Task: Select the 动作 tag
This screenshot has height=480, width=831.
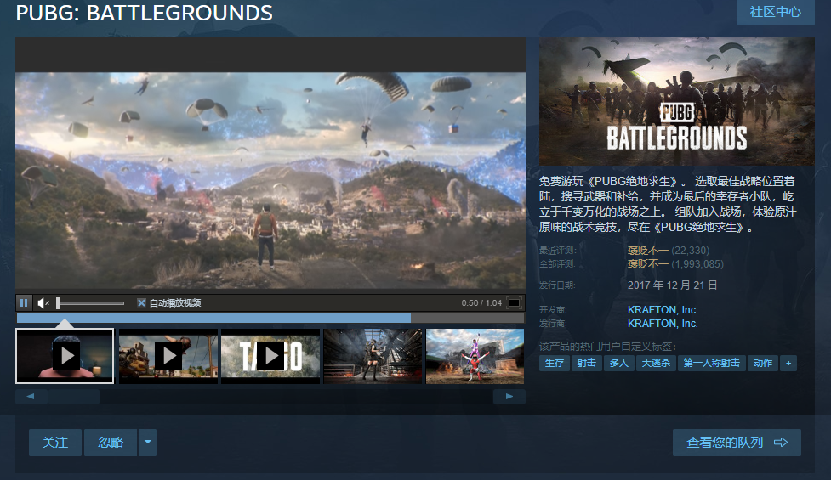Action: click(x=763, y=363)
